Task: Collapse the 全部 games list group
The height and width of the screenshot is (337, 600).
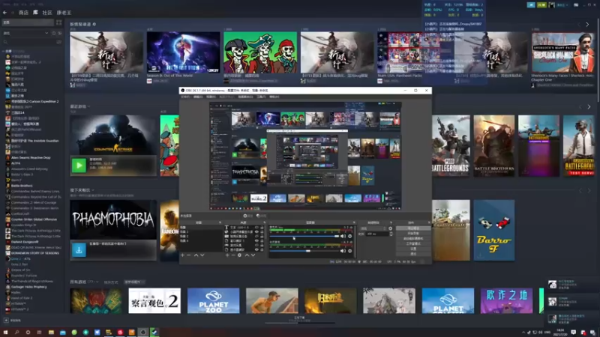Action: 4,51
